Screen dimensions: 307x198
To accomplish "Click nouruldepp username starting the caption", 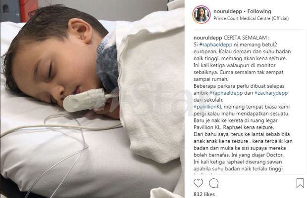I will 208,38.
